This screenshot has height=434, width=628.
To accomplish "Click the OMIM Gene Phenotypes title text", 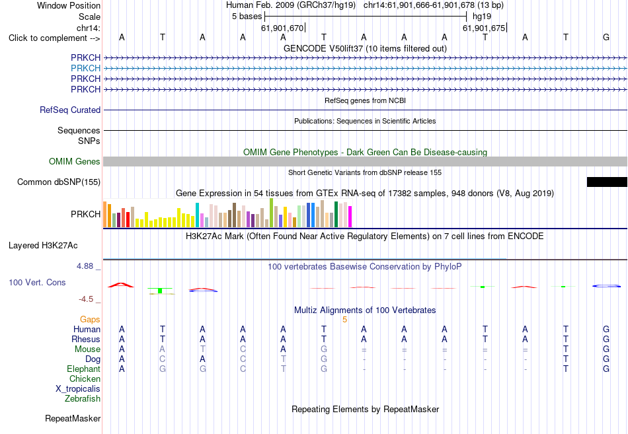I will tap(365, 152).
